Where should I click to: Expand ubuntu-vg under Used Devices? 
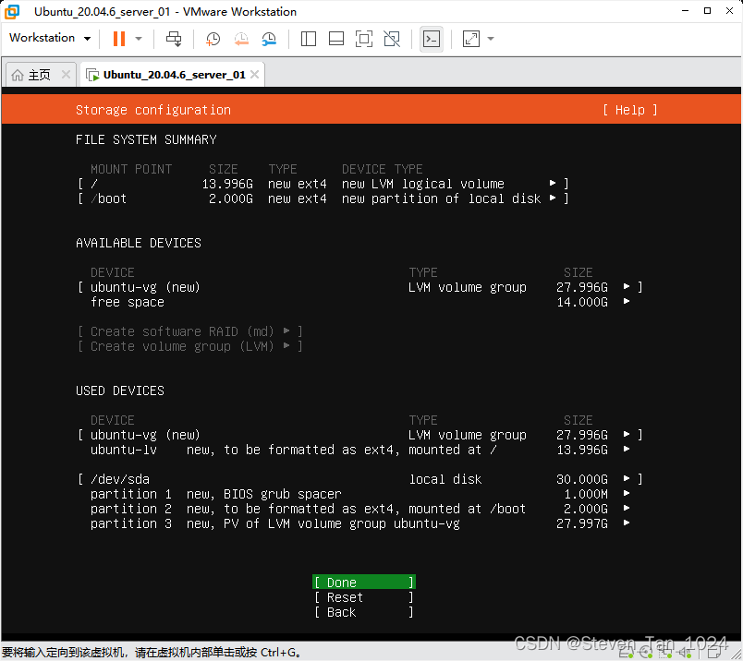[360, 435]
